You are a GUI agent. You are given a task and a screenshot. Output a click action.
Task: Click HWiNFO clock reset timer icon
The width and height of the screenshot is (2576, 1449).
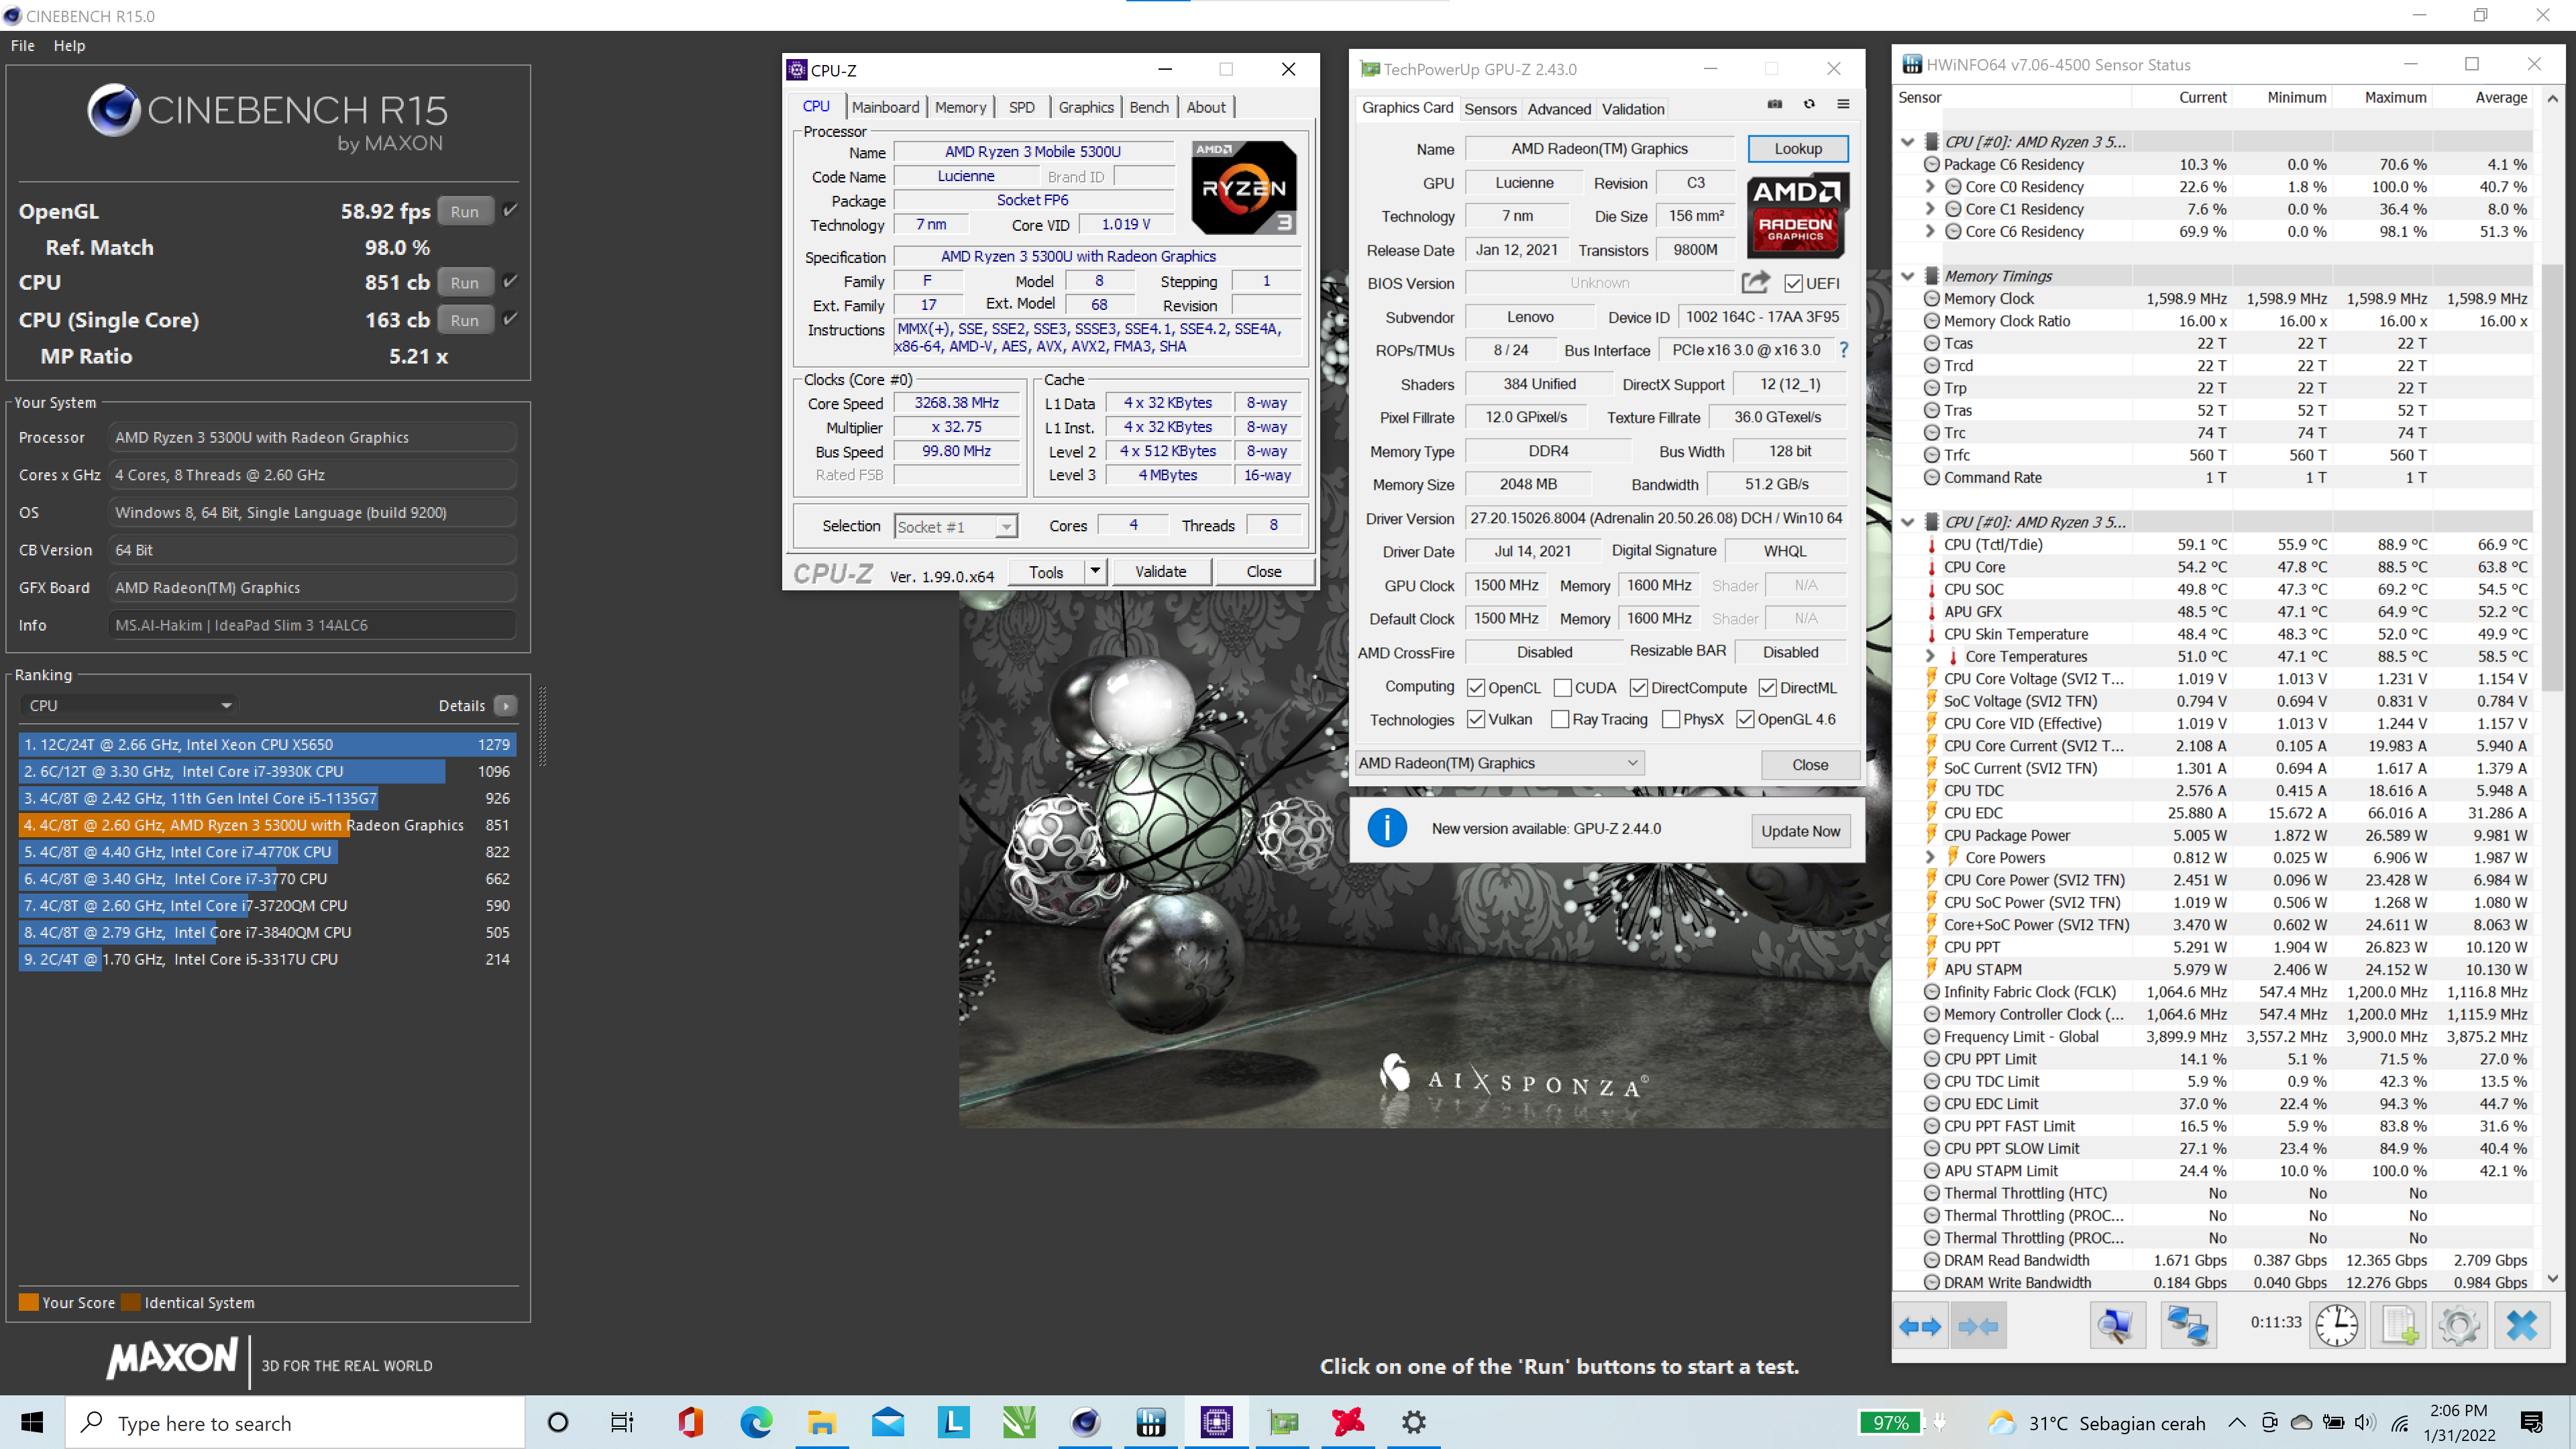coord(2337,1326)
